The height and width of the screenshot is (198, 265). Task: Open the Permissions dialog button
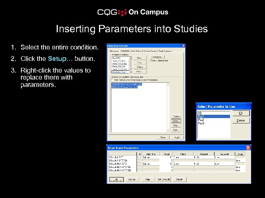(157, 57)
